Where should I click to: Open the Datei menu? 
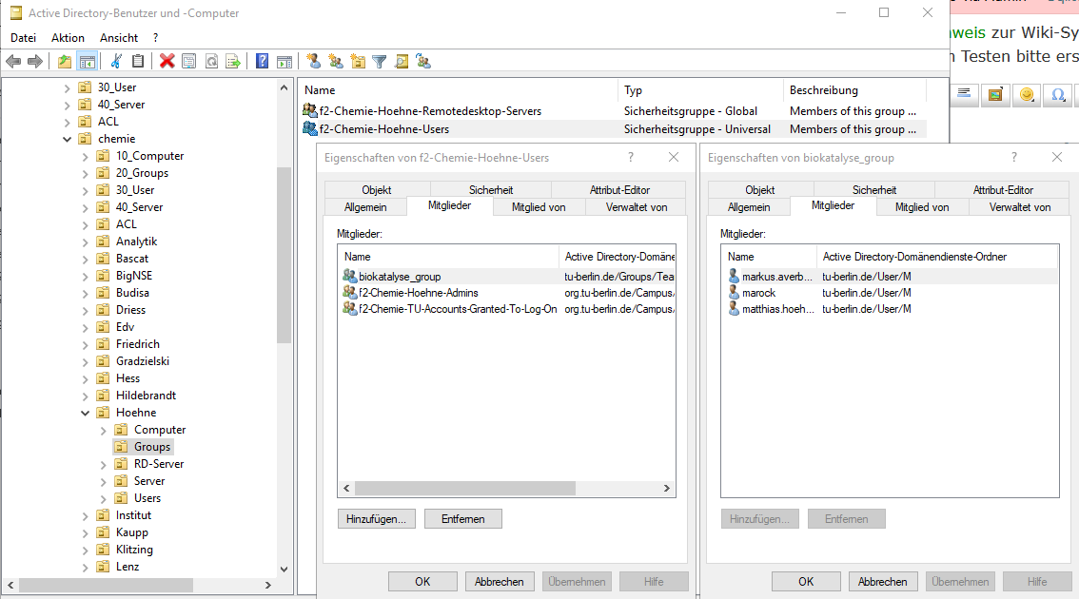[24, 38]
